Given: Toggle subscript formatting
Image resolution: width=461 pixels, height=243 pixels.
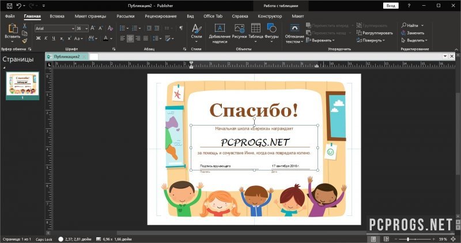Looking at the screenshot, I should (x=62, y=39).
